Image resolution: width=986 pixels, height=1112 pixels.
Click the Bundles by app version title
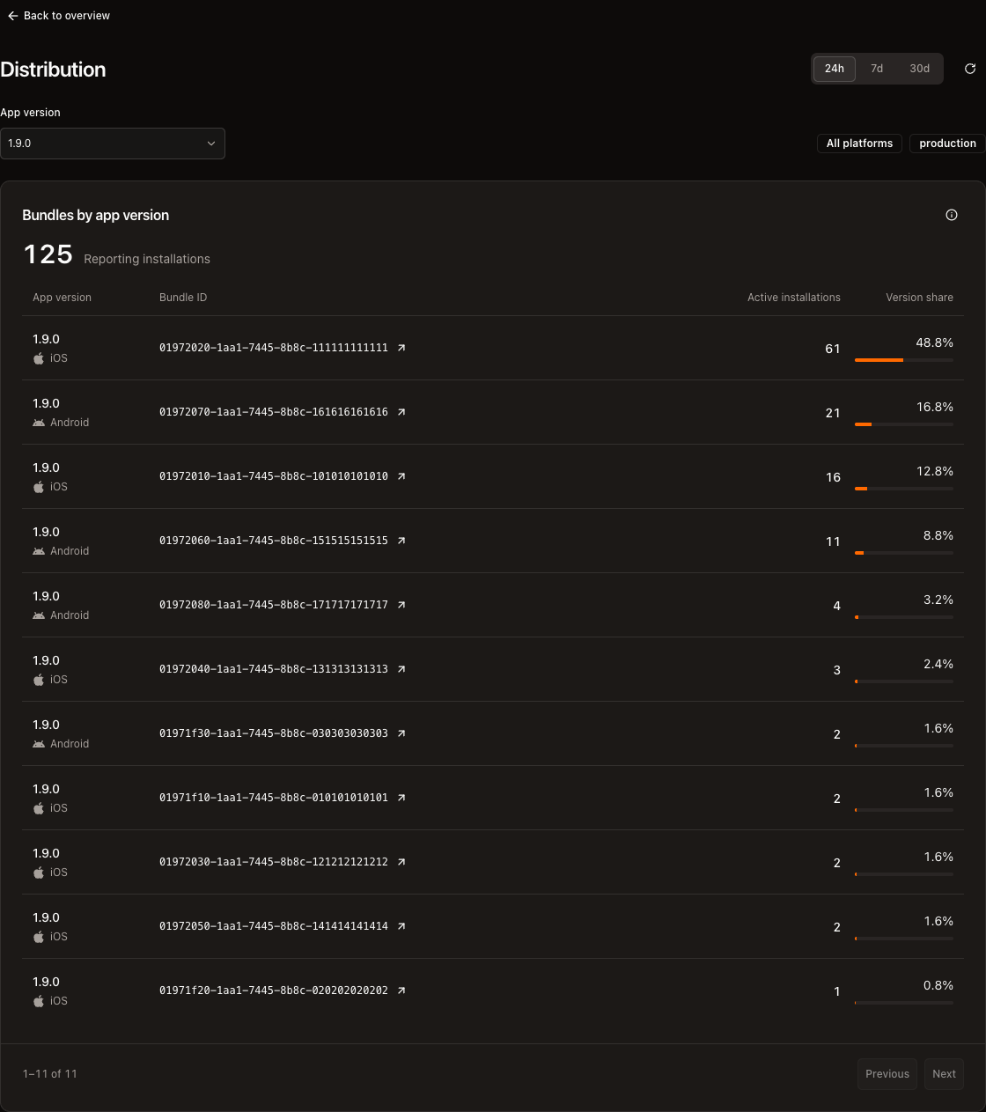pos(95,215)
